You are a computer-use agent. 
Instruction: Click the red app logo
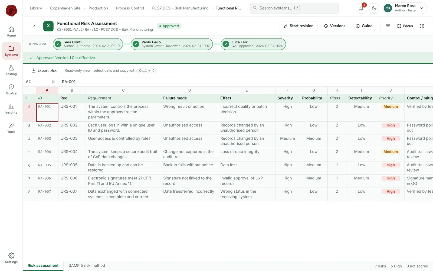(x=11, y=11)
